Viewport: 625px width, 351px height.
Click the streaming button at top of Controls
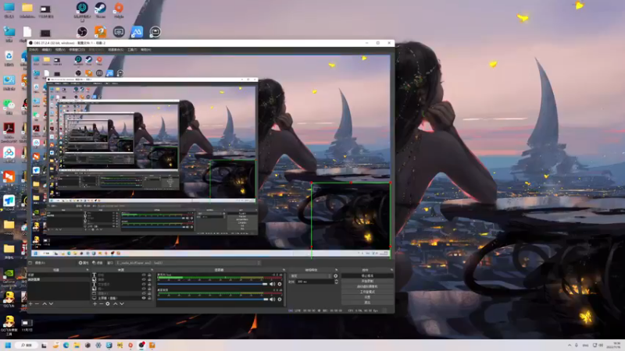(367, 276)
